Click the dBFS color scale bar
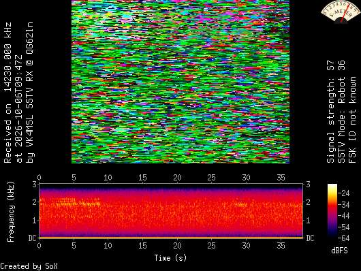Screen dimensions: 361x271 [332, 211]
